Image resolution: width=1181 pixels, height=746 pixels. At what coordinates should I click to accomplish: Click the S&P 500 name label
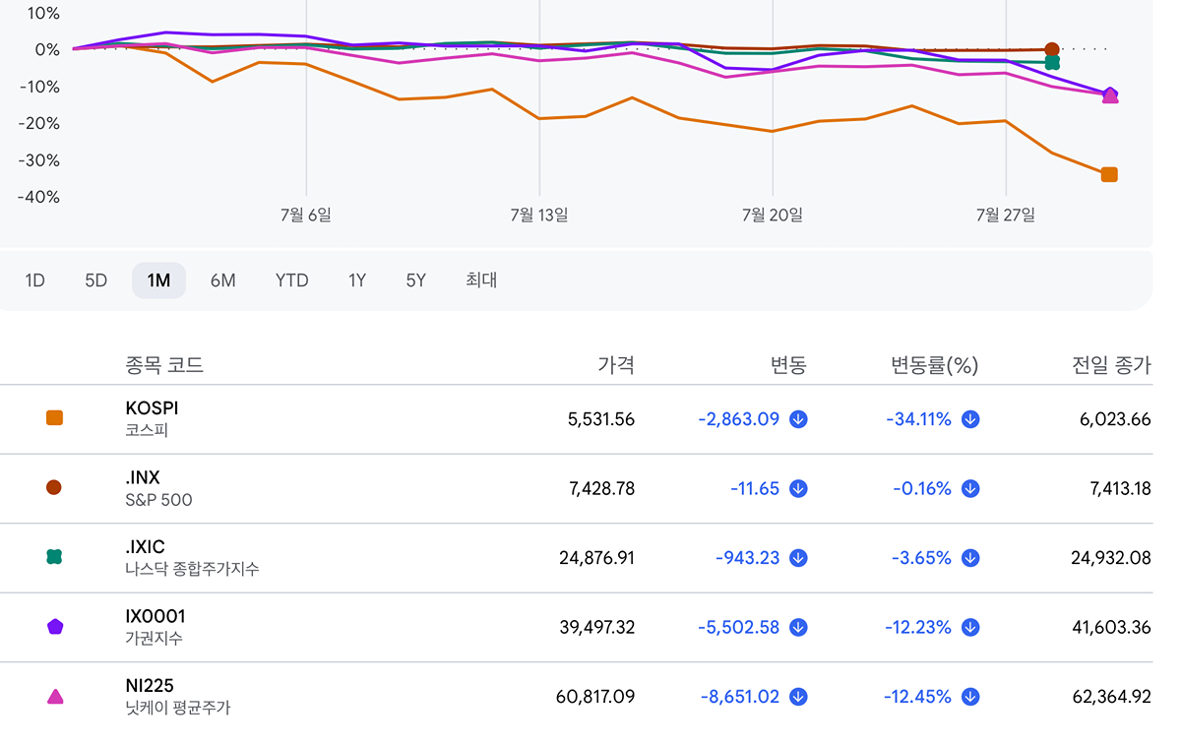pyautogui.click(x=159, y=500)
